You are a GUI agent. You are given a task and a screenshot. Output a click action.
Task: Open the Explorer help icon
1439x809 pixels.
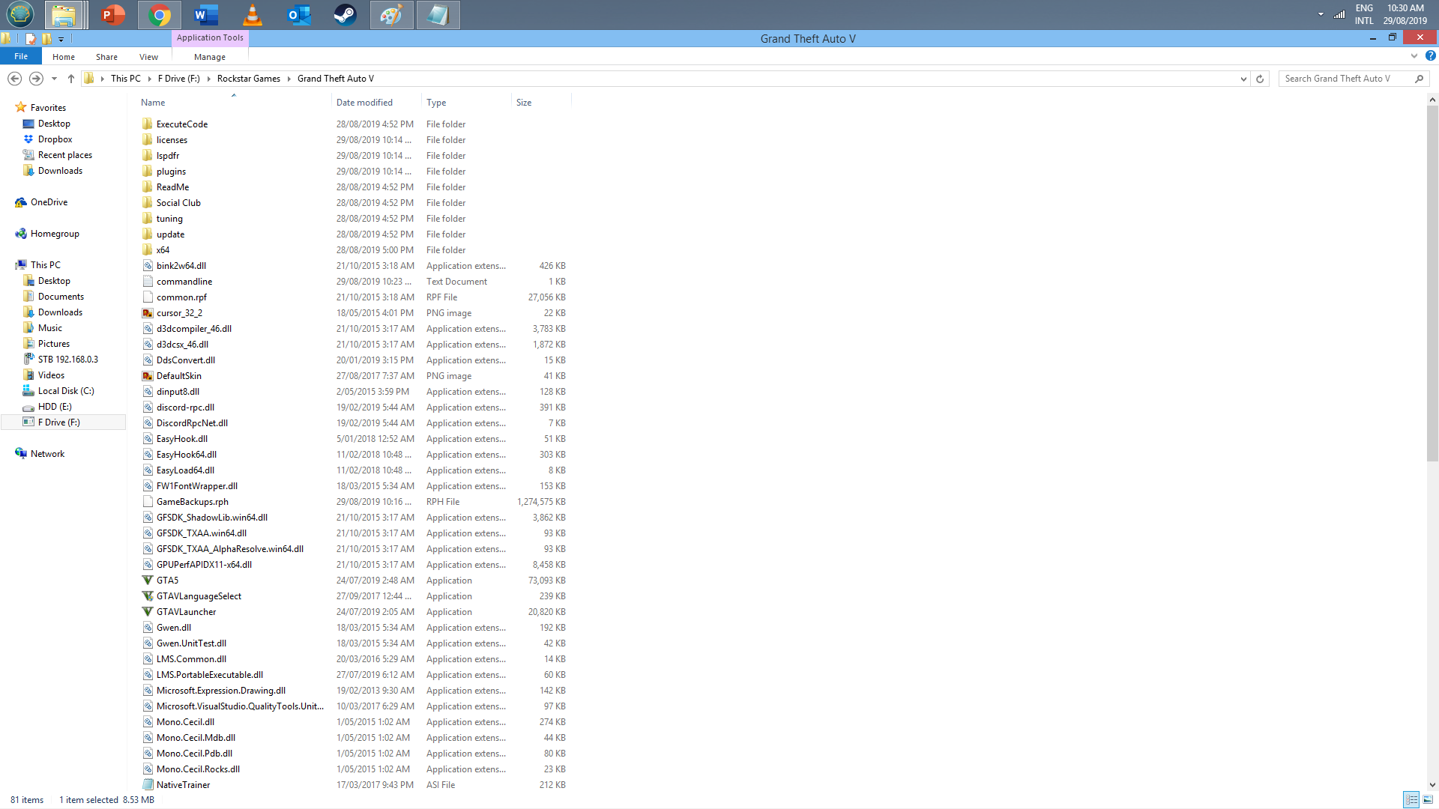pyautogui.click(x=1430, y=56)
